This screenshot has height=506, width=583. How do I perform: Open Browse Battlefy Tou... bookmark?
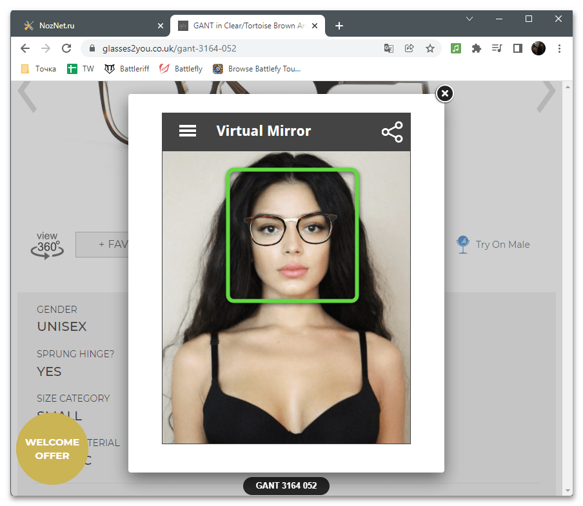point(257,69)
